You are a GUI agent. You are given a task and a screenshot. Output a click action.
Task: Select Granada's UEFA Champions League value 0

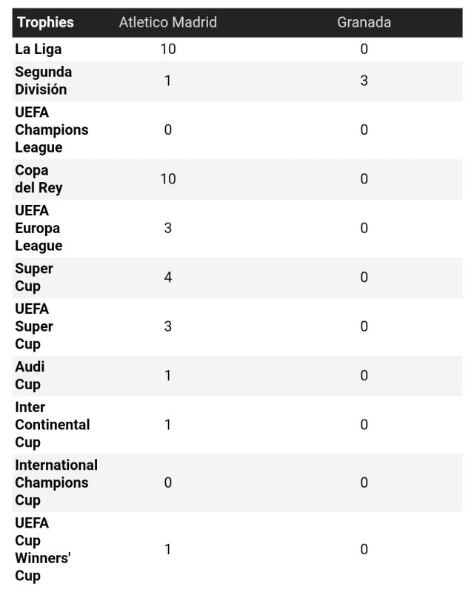pyautogui.click(x=364, y=129)
